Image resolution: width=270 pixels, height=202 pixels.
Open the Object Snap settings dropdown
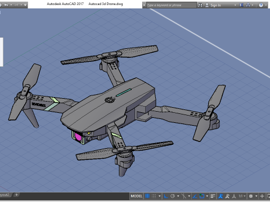click(207, 196)
